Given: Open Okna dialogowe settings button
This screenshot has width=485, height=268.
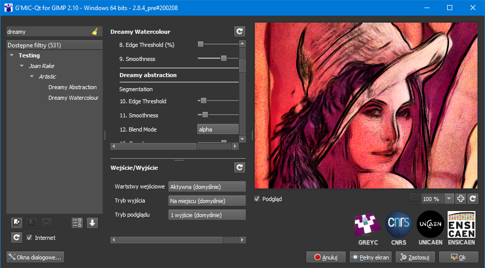Looking at the screenshot, I should click(x=35, y=257).
